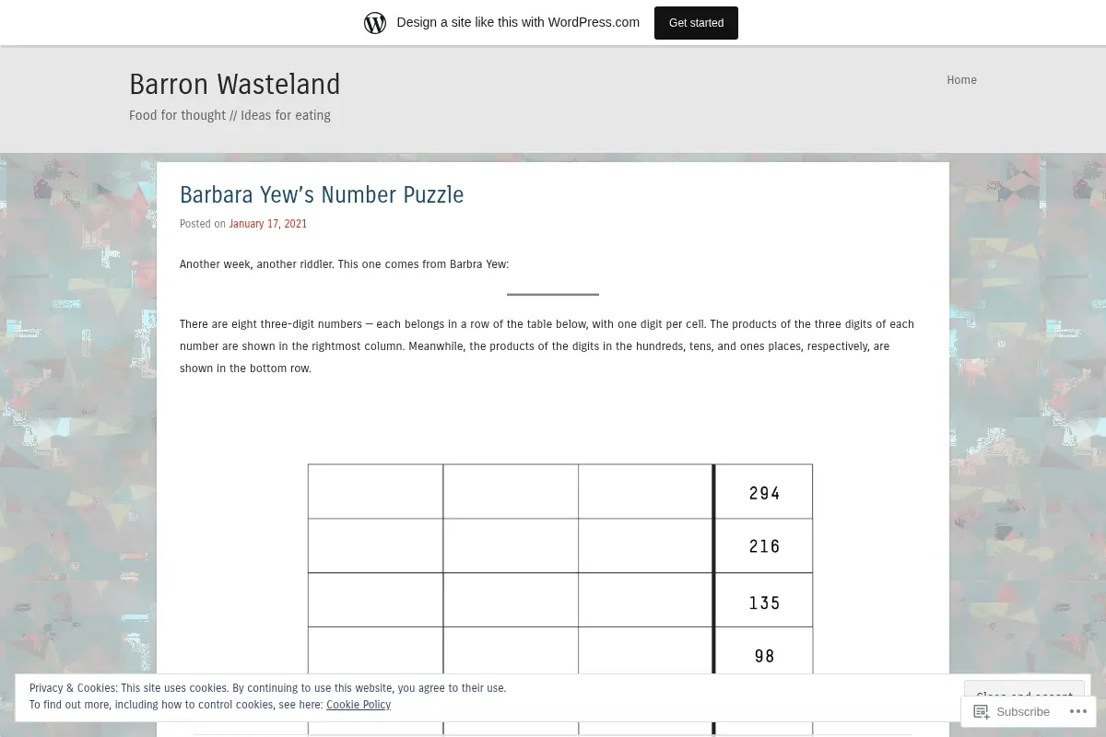Select the table cell showing 135
Screen dimensions: 1106x737
[x=764, y=601]
